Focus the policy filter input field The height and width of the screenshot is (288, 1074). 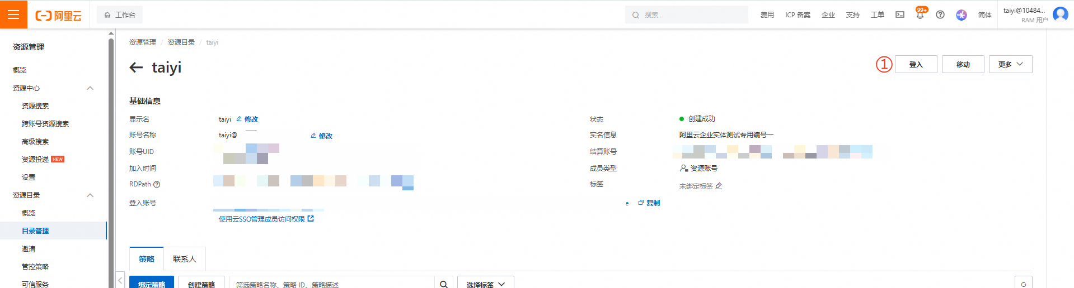(x=332, y=283)
